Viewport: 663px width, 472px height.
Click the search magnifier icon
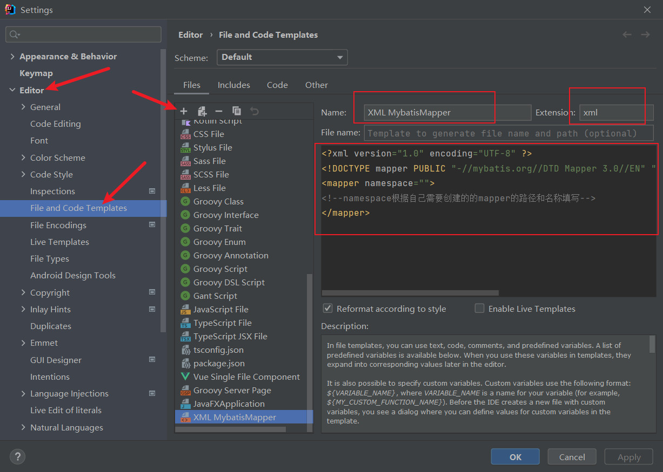(x=14, y=35)
